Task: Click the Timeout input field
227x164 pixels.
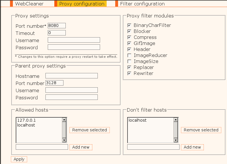Action: coord(57,33)
